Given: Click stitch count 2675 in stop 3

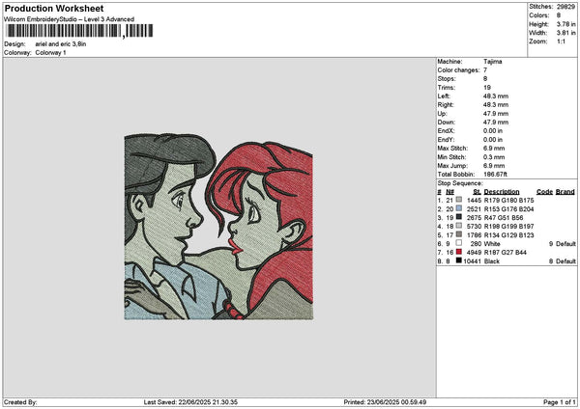Looking at the screenshot, I should point(474,217).
